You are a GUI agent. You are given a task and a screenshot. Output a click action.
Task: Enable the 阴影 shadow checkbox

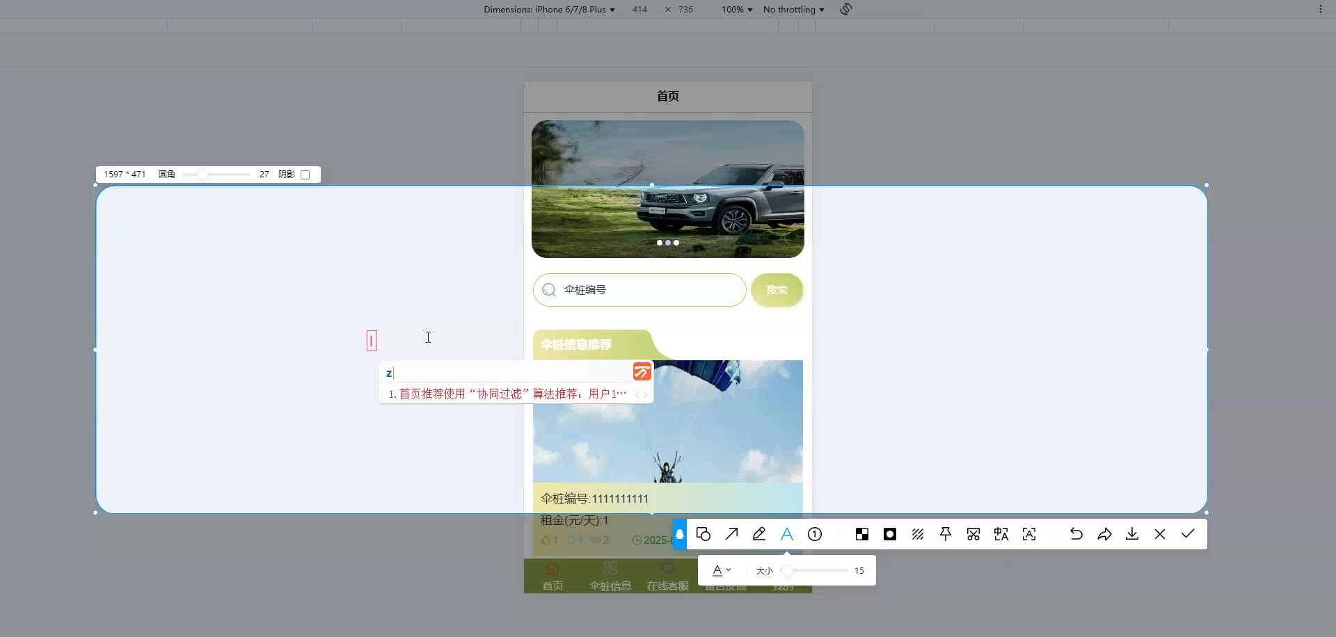pos(305,175)
